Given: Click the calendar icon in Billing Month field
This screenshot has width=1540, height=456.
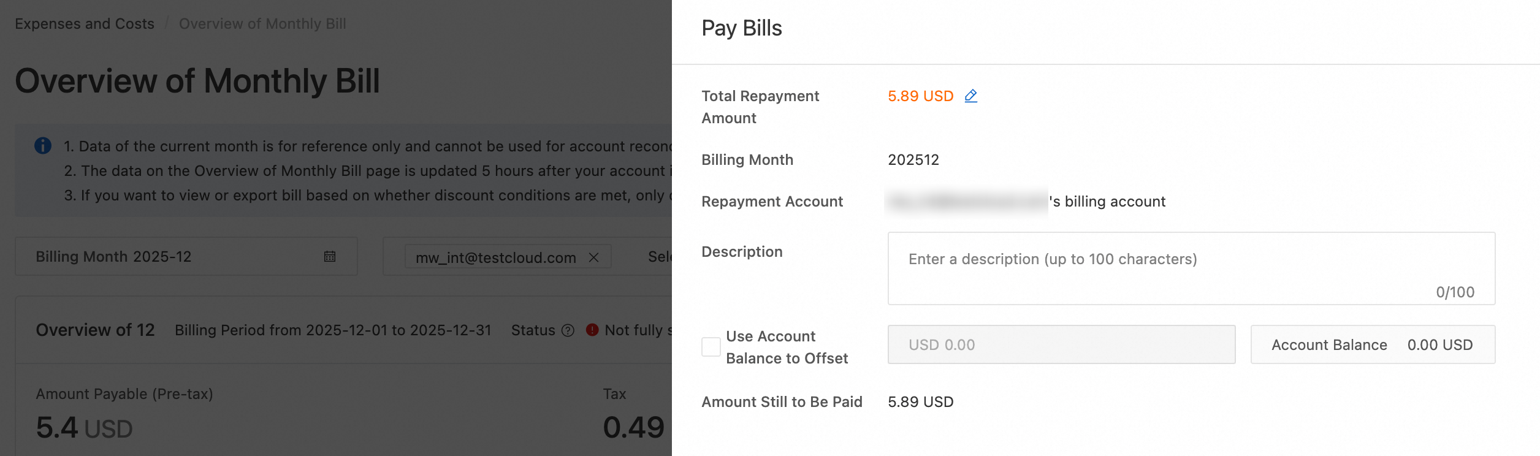Looking at the screenshot, I should point(330,256).
